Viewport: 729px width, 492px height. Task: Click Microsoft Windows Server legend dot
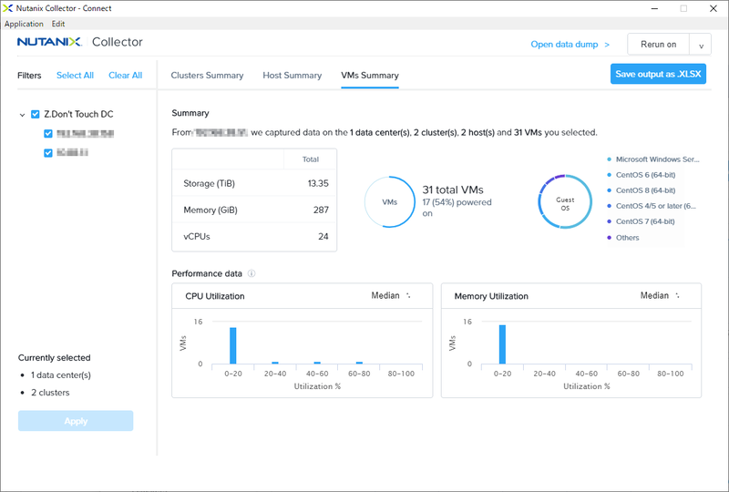[609, 159]
